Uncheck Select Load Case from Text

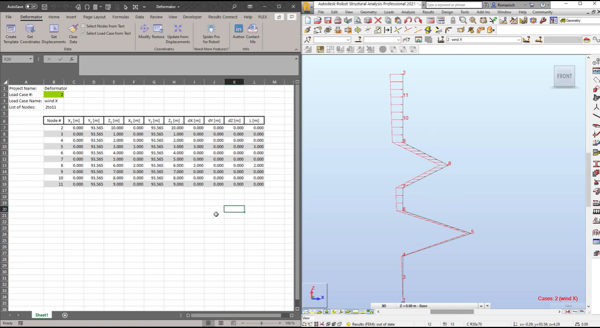84,33
